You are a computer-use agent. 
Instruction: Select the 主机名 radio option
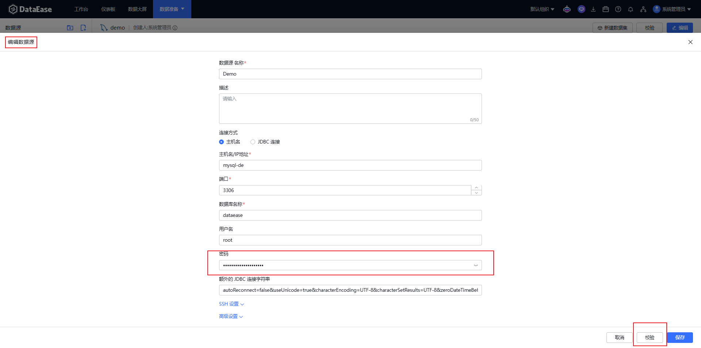point(221,142)
